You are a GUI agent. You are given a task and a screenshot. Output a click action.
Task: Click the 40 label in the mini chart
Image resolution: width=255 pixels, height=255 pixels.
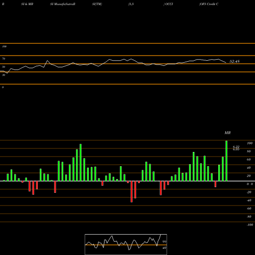point(164,248)
